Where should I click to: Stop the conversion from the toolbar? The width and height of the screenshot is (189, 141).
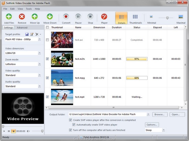point(90,17)
